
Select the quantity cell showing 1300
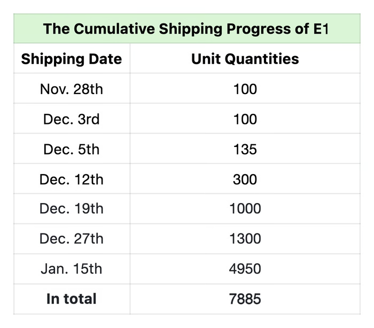point(245,238)
